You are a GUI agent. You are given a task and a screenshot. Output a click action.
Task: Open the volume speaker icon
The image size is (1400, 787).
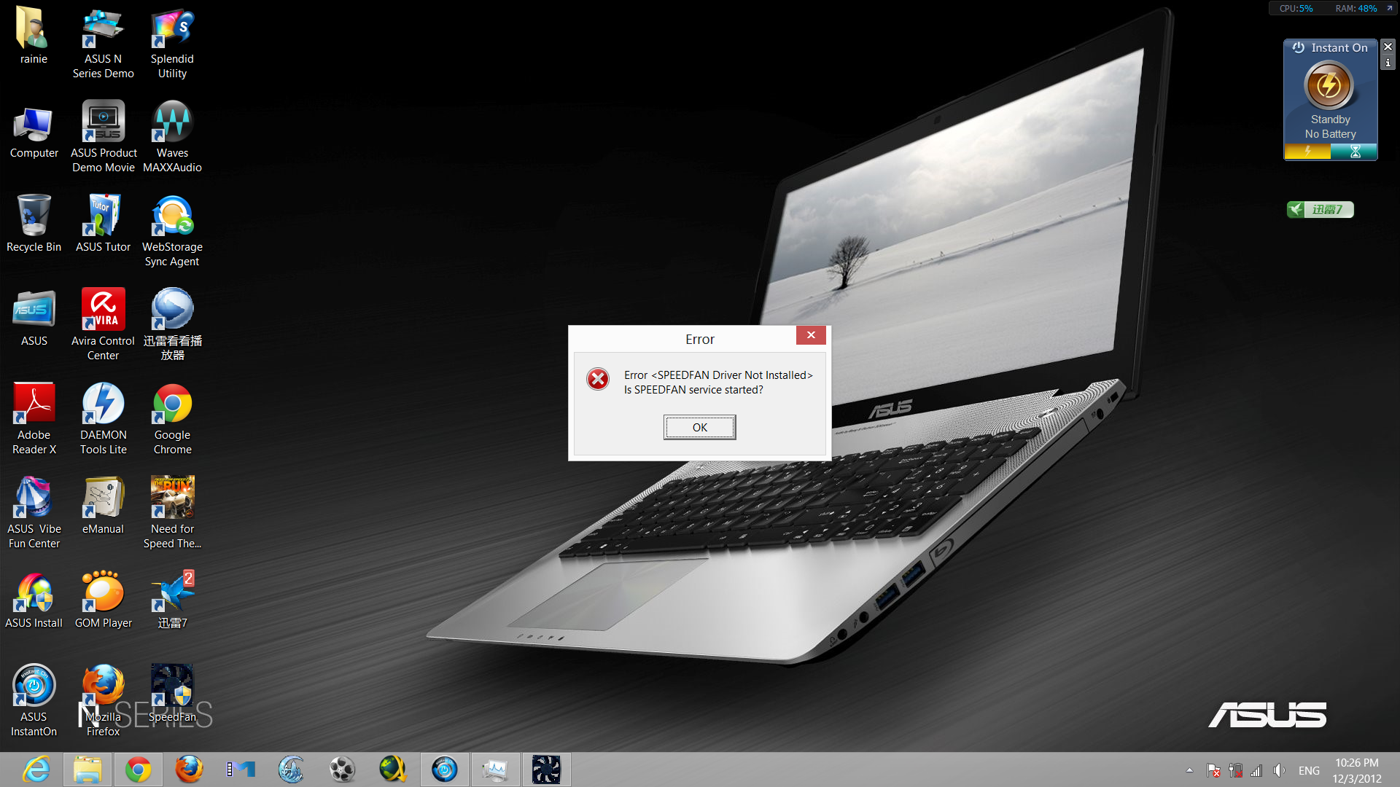coord(1278,770)
